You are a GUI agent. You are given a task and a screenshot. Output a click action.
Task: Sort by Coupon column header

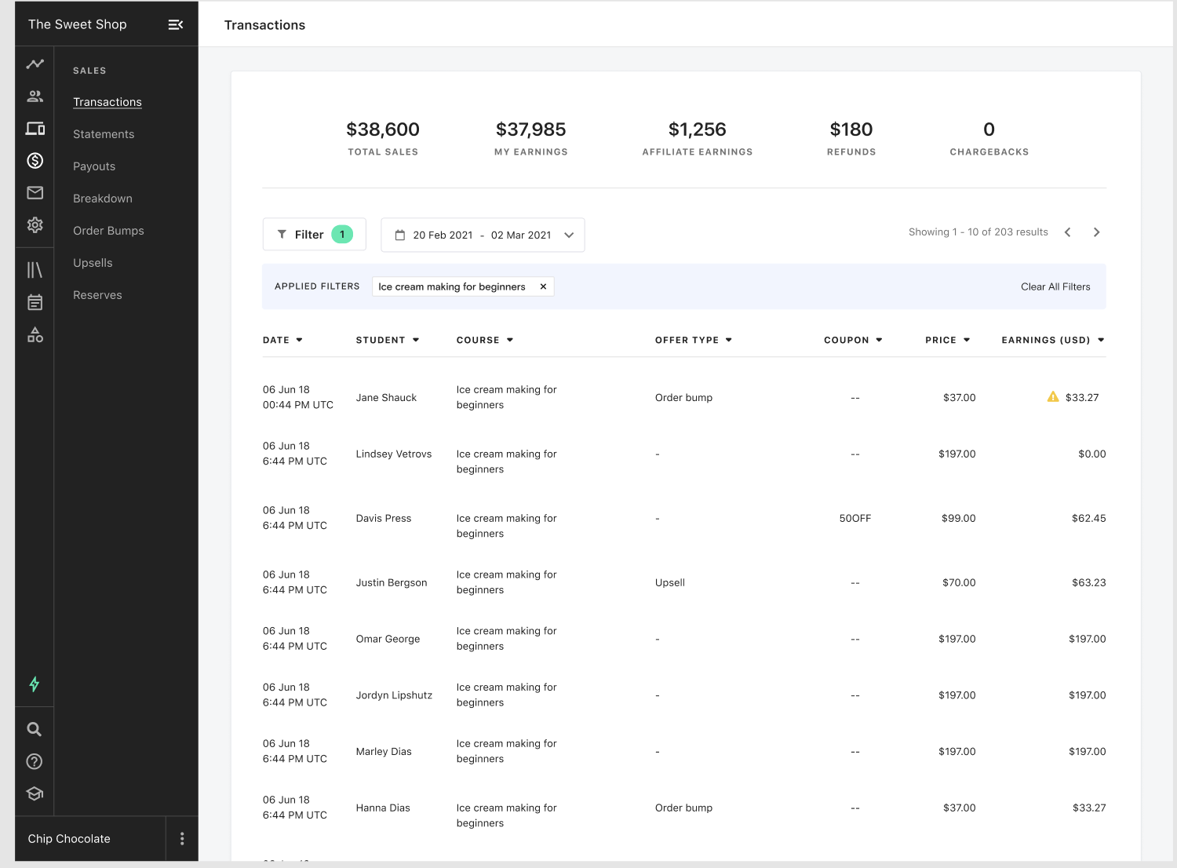click(853, 340)
